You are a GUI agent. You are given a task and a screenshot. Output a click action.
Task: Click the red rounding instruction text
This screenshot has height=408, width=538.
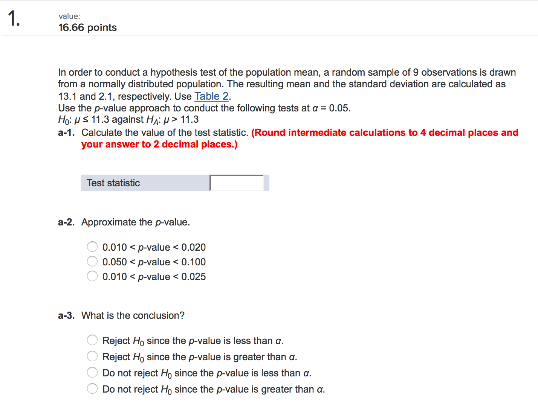(300, 138)
